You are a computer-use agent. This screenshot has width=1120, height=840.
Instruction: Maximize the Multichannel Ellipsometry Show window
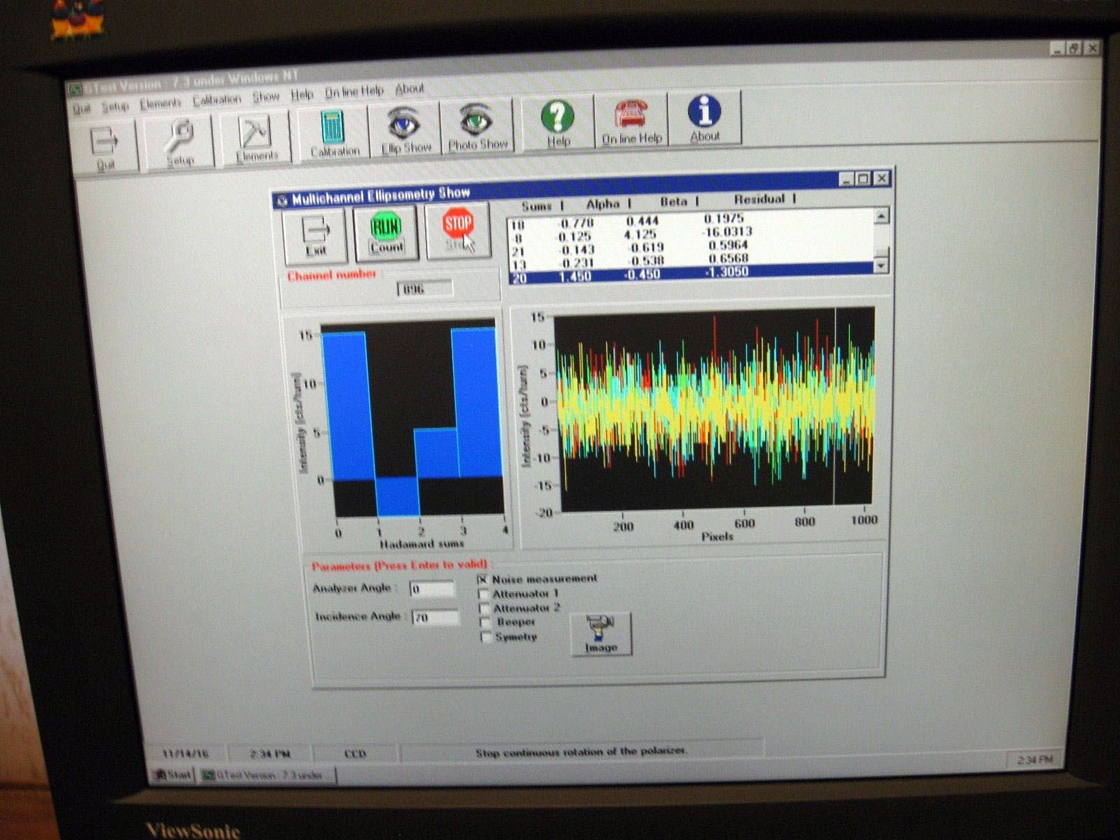pyautogui.click(x=864, y=179)
